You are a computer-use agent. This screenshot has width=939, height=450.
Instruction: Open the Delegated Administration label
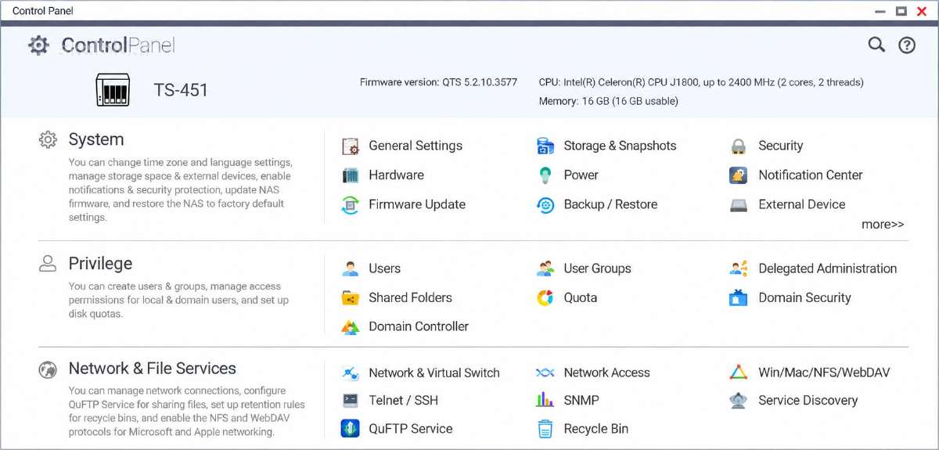(x=828, y=269)
